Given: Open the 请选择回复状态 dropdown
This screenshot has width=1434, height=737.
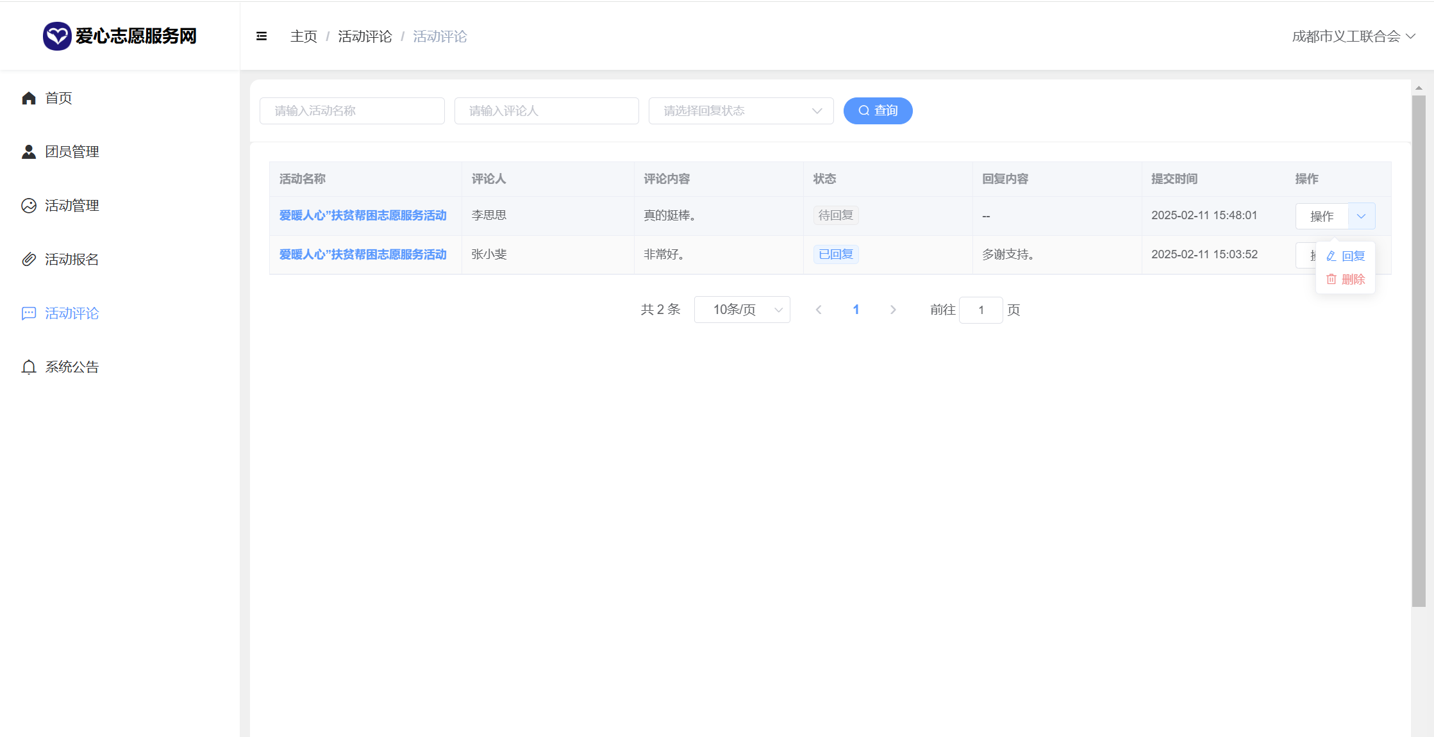Looking at the screenshot, I should (740, 111).
